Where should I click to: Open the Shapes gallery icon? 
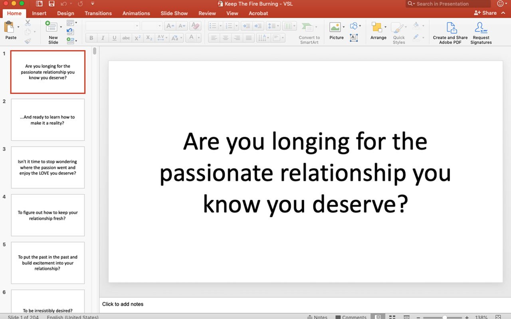(x=354, y=26)
